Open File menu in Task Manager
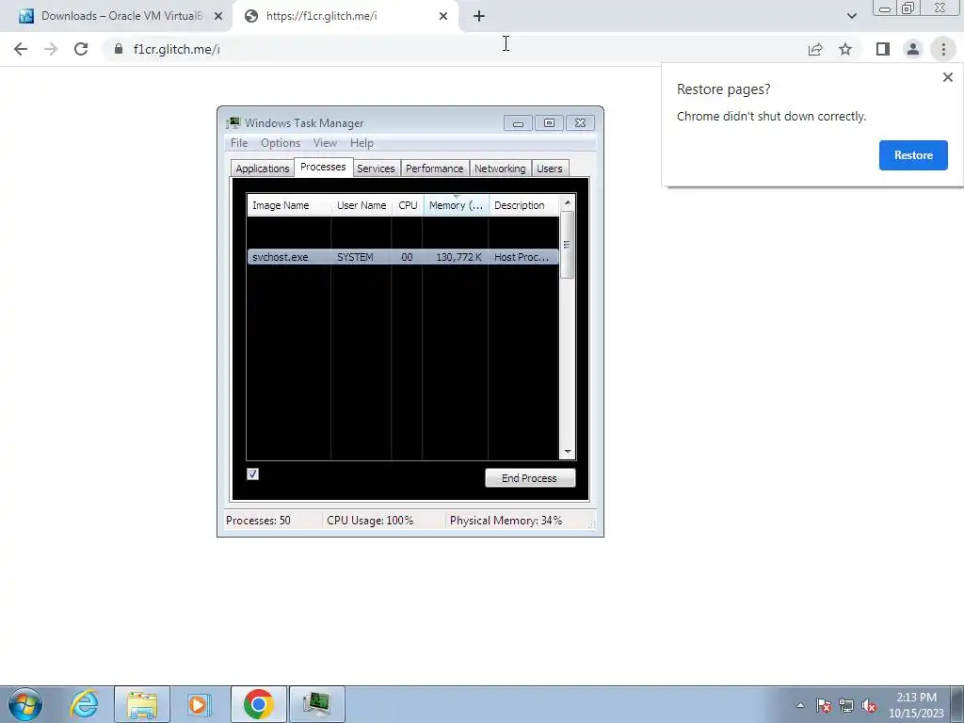The image size is (964, 723). (x=239, y=143)
